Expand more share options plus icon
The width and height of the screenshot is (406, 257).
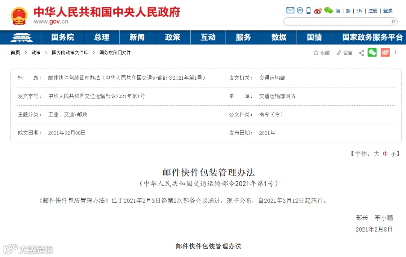point(395,52)
